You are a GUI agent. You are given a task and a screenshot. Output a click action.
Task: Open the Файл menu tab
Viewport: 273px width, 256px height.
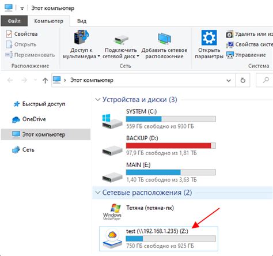[14, 21]
